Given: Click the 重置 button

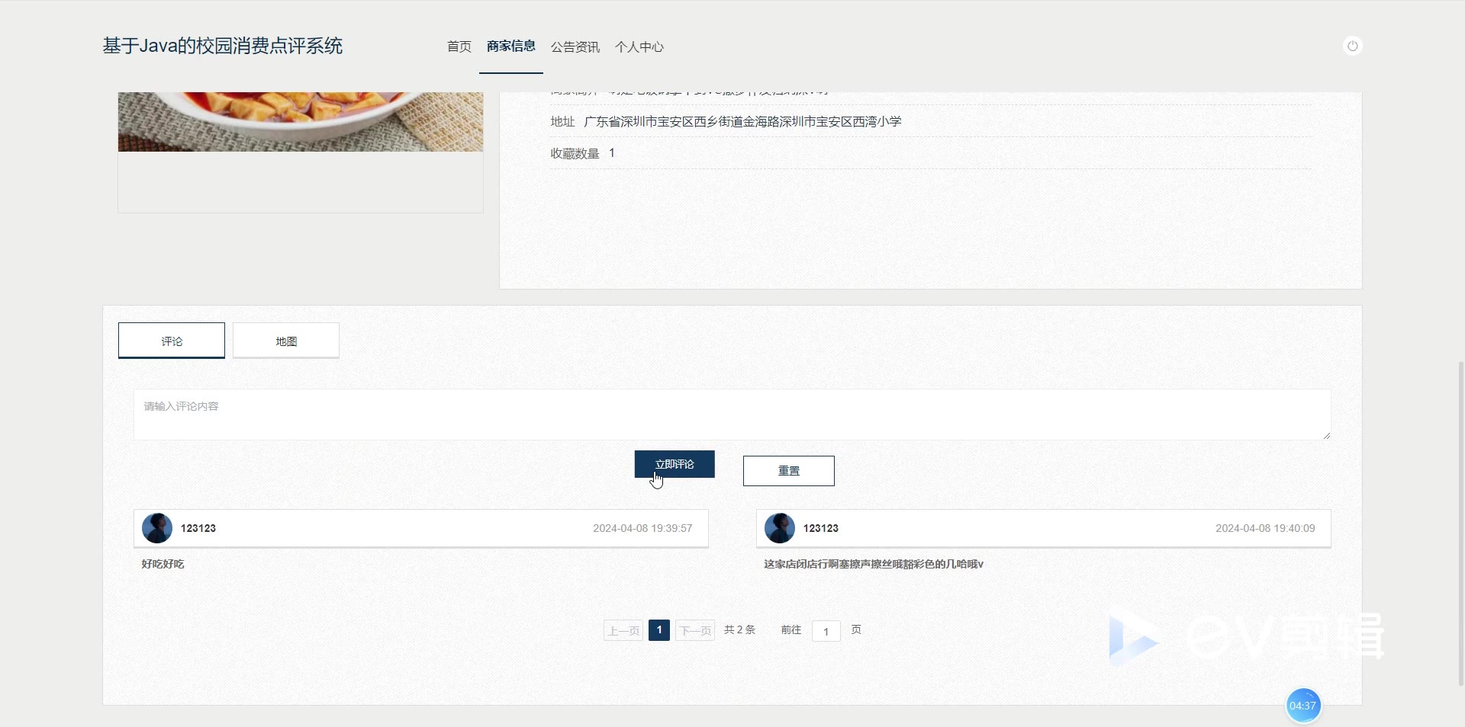Looking at the screenshot, I should (x=789, y=471).
